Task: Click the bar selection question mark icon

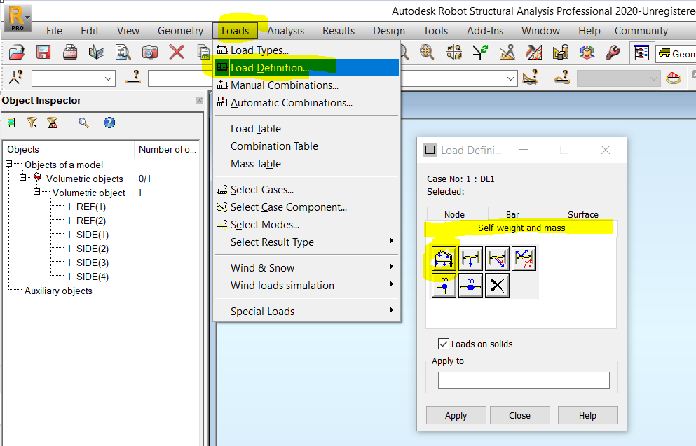Action: (133, 78)
